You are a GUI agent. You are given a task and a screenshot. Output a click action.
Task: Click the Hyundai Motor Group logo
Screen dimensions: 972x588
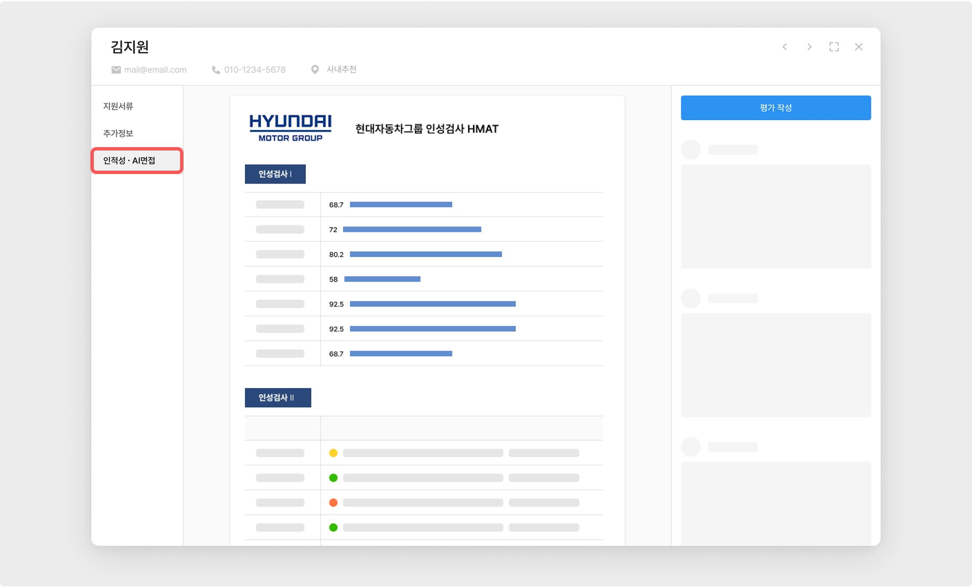tap(290, 128)
